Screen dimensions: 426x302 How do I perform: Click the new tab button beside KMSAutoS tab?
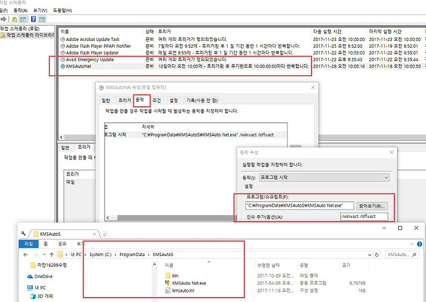[105, 234]
